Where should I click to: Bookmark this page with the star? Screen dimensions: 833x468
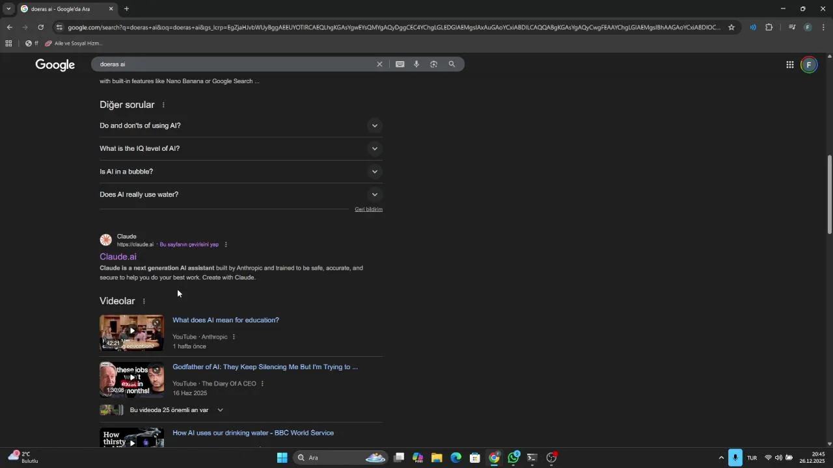(731, 27)
